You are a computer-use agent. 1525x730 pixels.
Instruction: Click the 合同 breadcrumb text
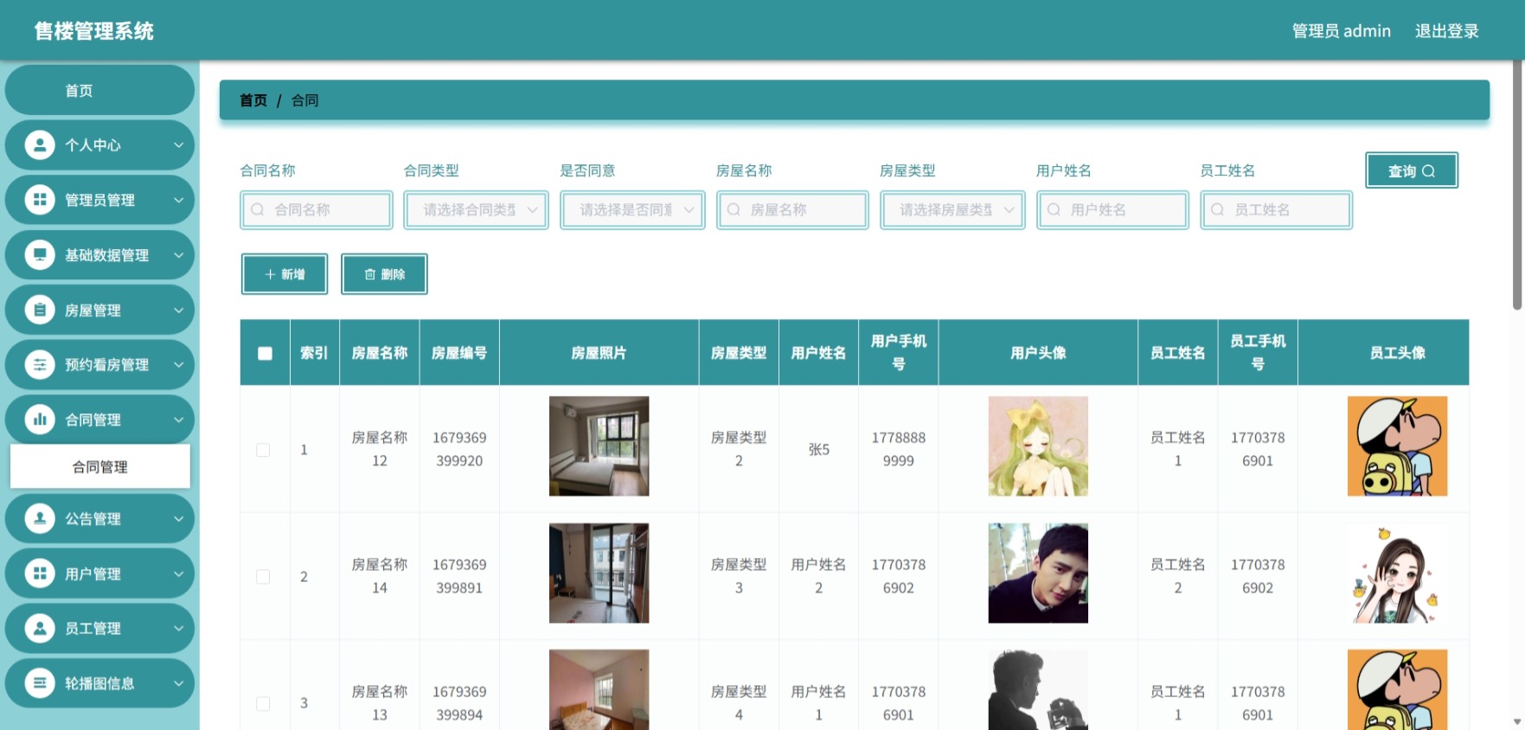point(304,100)
